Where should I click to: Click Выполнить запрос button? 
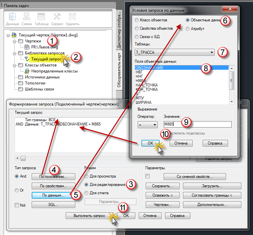click(x=90, y=216)
